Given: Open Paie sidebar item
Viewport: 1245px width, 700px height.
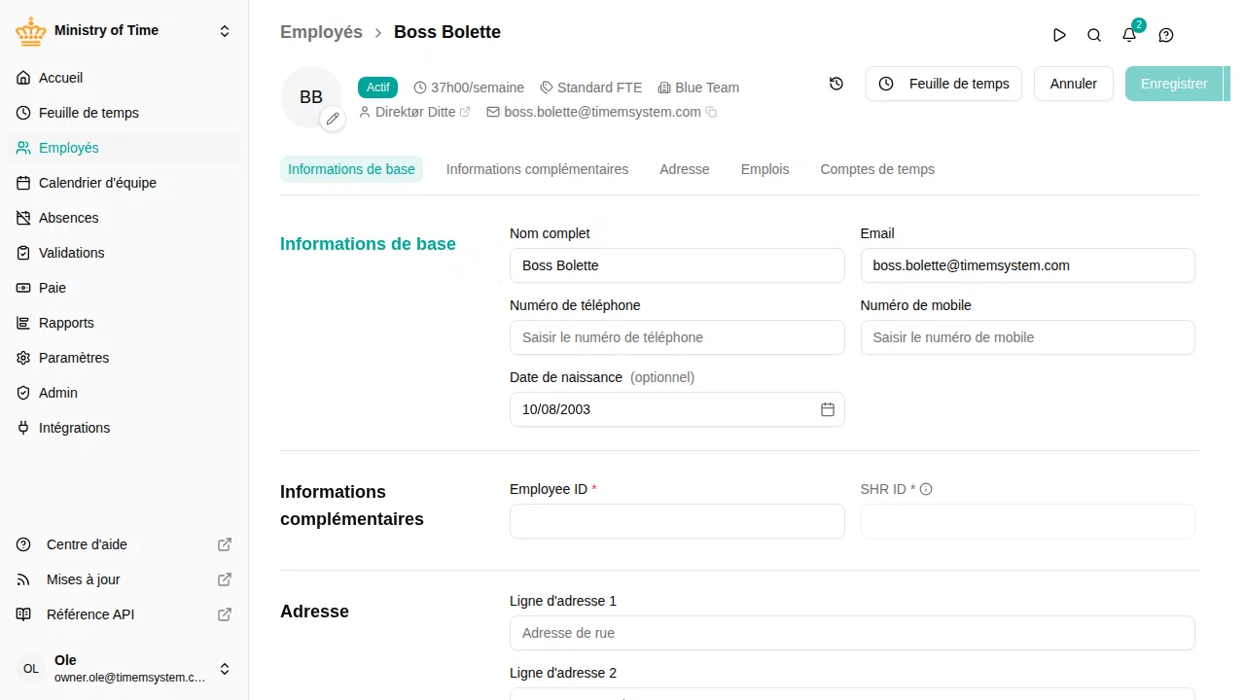Looking at the screenshot, I should [124, 288].
